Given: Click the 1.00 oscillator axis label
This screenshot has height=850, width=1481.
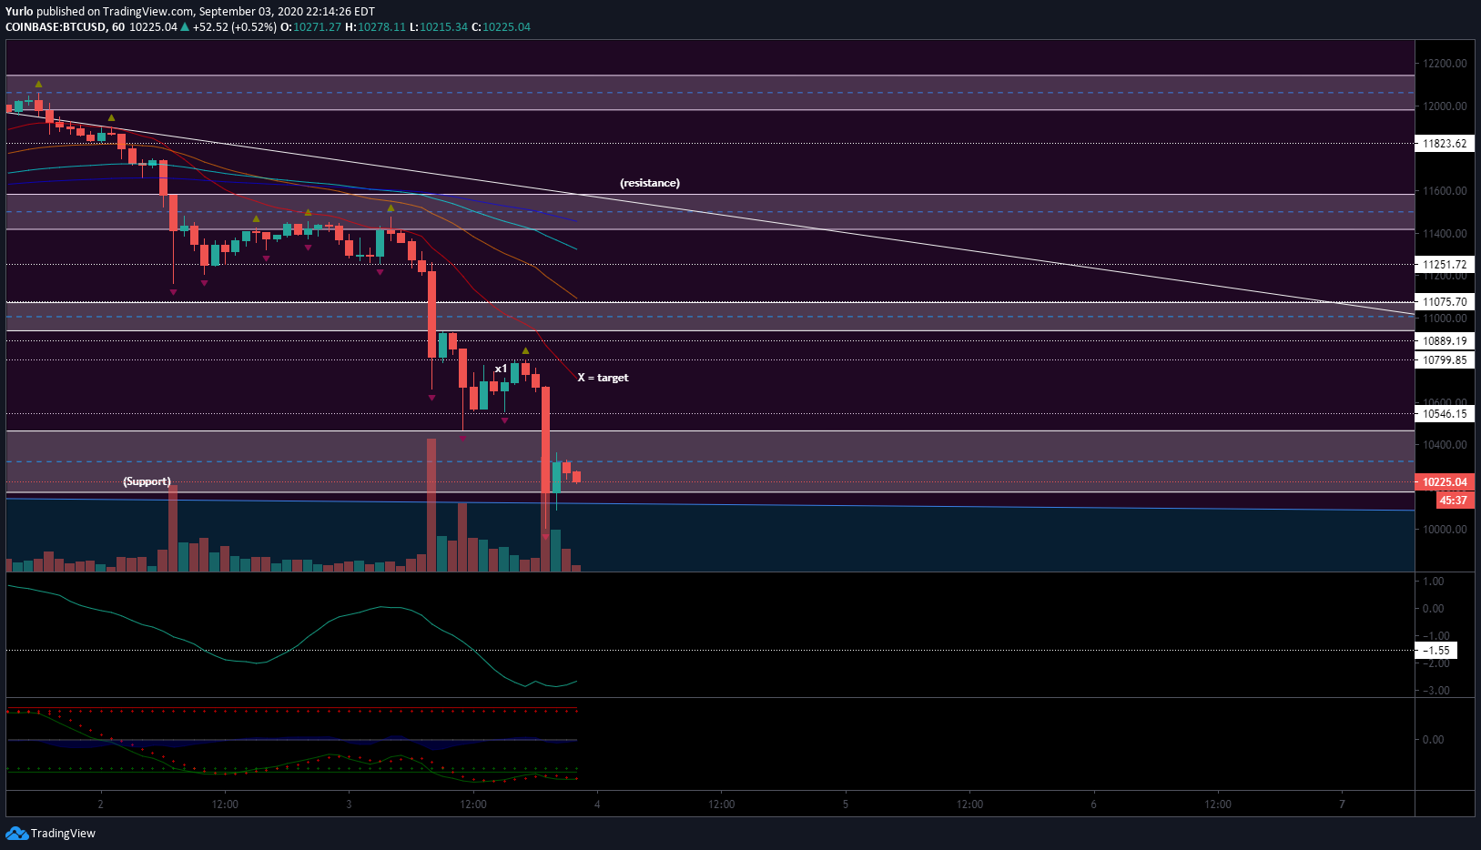Looking at the screenshot, I should [x=1433, y=582].
